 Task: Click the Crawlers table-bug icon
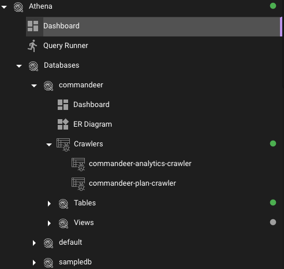[x=63, y=145]
